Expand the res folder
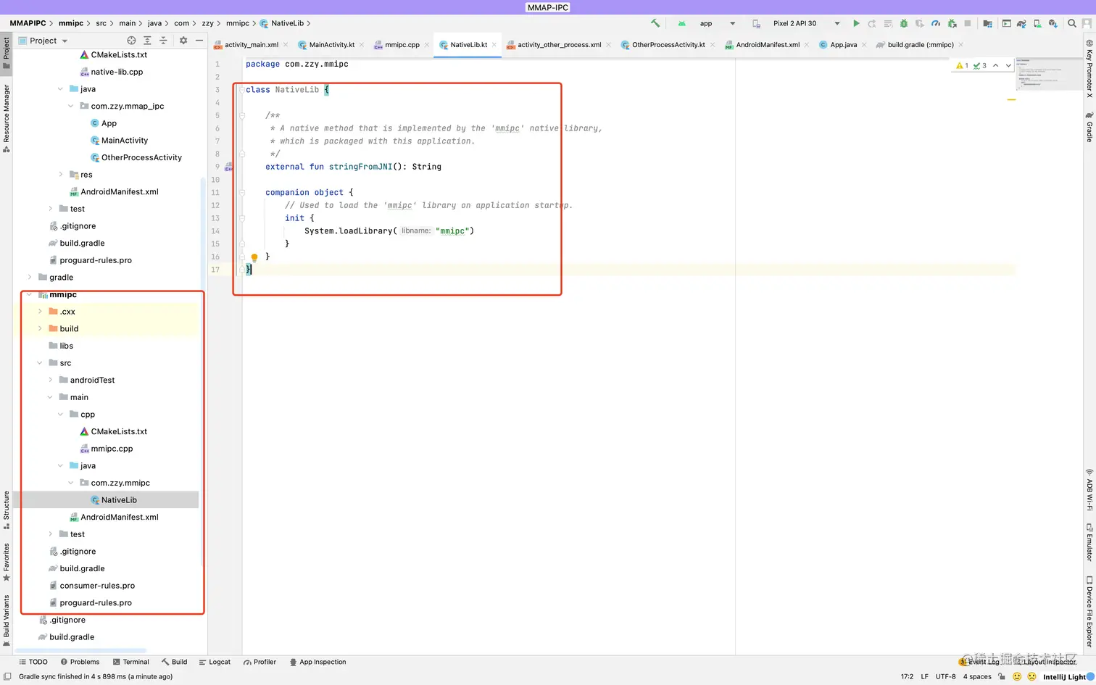 pyautogui.click(x=61, y=175)
